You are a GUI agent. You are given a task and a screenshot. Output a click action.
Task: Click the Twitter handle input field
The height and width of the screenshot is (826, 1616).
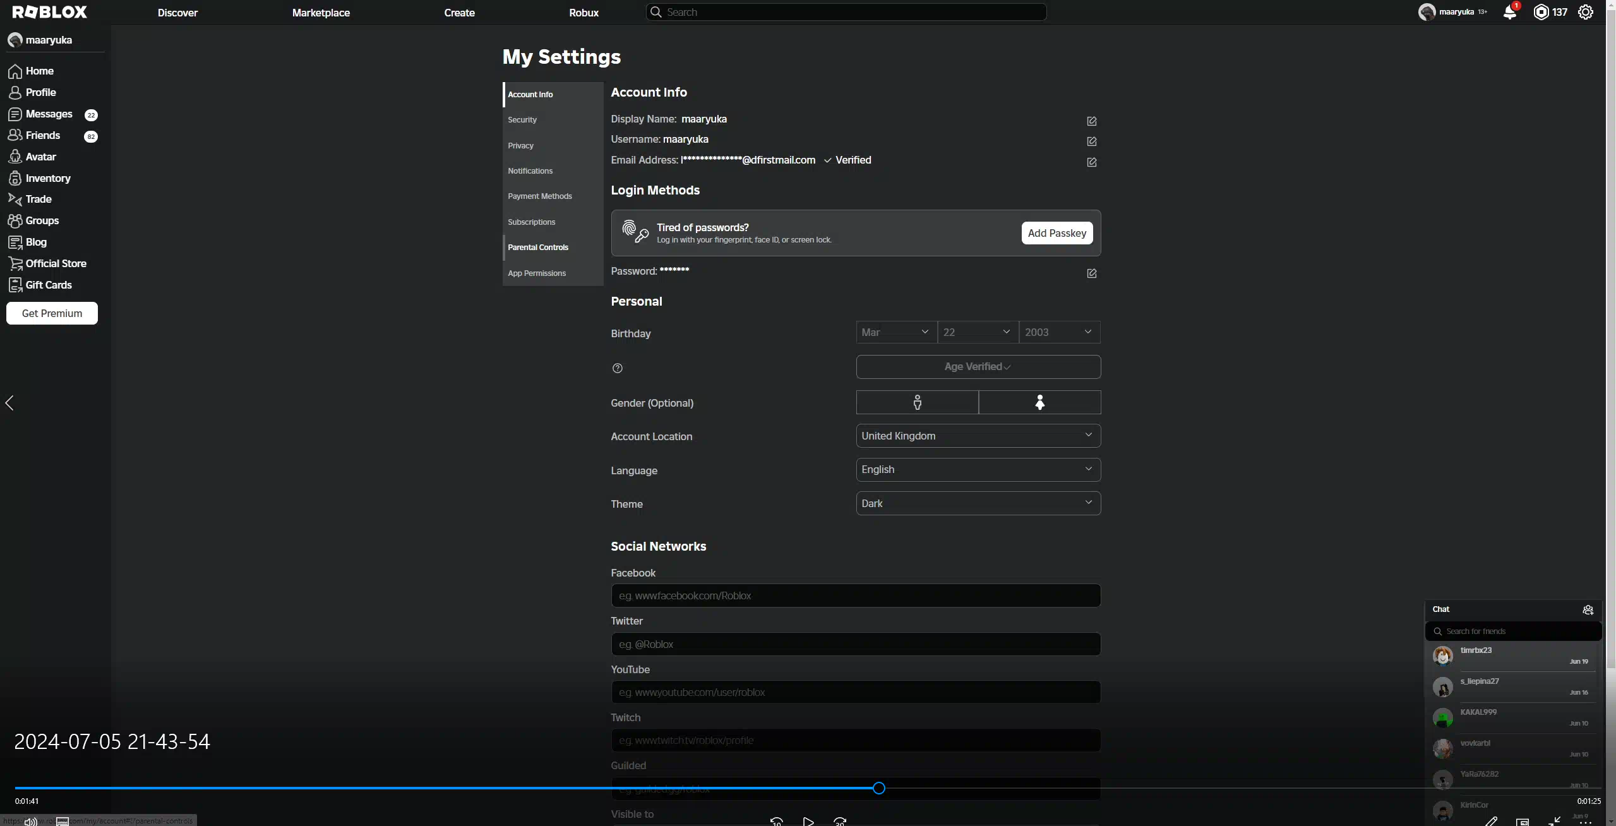click(x=856, y=644)
